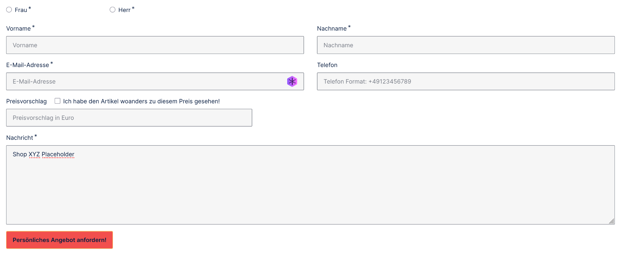Click the Telefon label text
621x262 pixels.
tap(327, 65)
